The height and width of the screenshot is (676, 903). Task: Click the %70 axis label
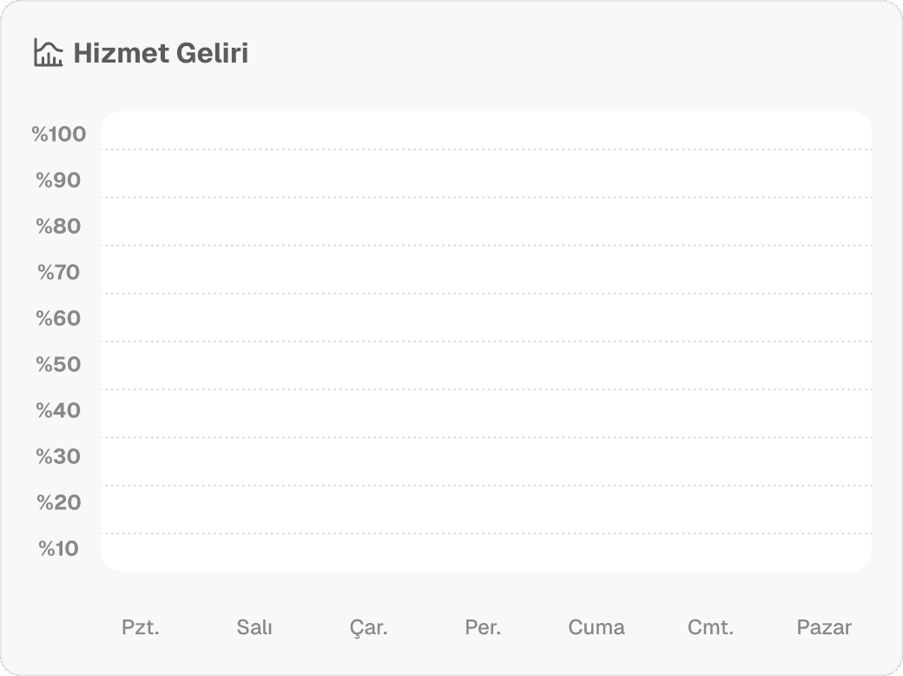pos(58,272)
